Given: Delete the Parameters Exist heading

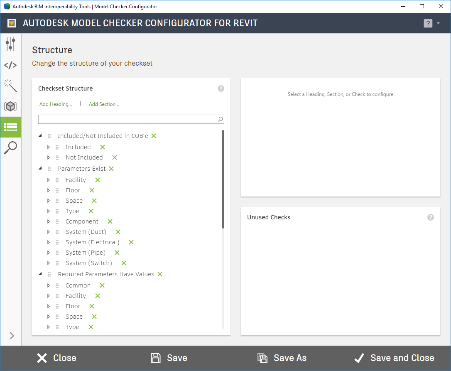Looking at the screenshot, I should (111, 169).
